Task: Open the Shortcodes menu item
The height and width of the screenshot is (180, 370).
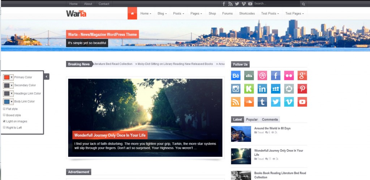Action: click(x=247, y=13)
